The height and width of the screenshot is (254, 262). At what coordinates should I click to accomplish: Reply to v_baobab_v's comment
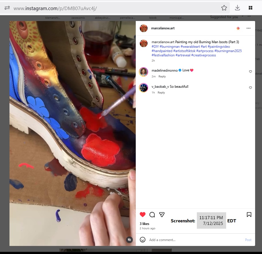tap(161, 93)
